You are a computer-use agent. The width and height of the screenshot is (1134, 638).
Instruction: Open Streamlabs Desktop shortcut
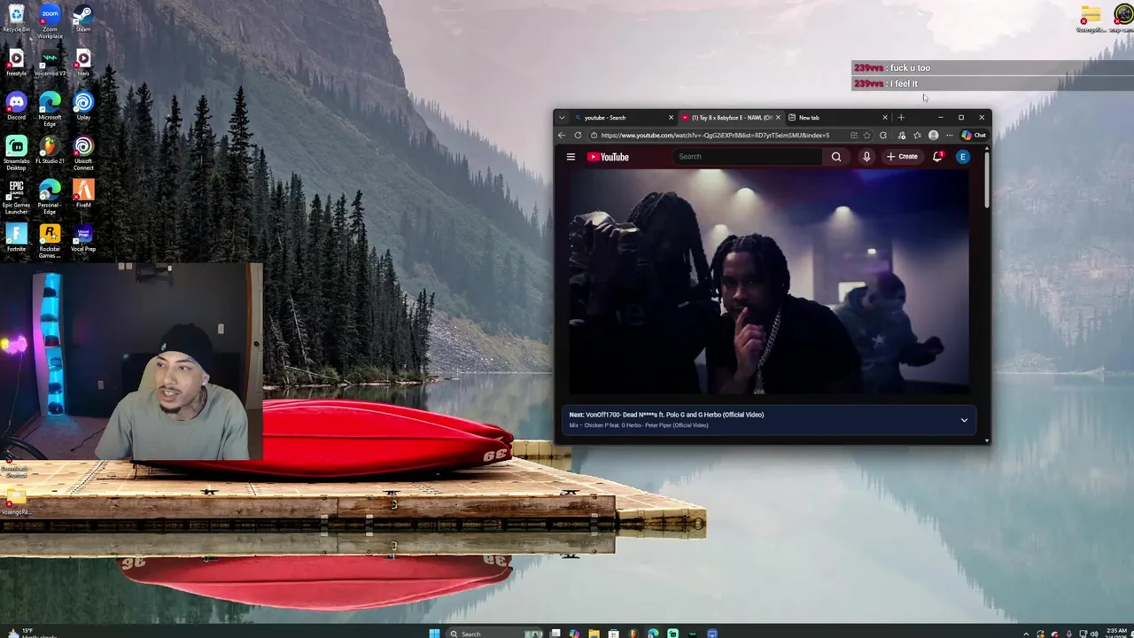point(16,152)
